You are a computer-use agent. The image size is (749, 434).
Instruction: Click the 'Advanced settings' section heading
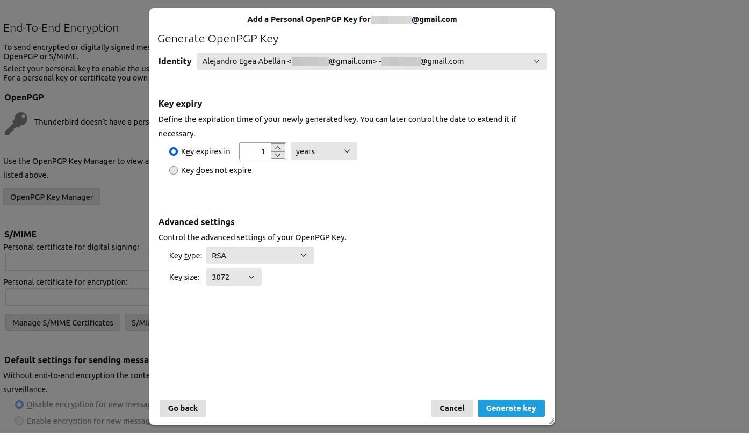click(197, 222)
